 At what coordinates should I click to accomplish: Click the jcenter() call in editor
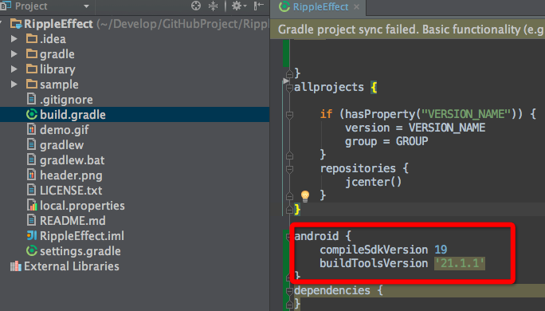(374, 182)
